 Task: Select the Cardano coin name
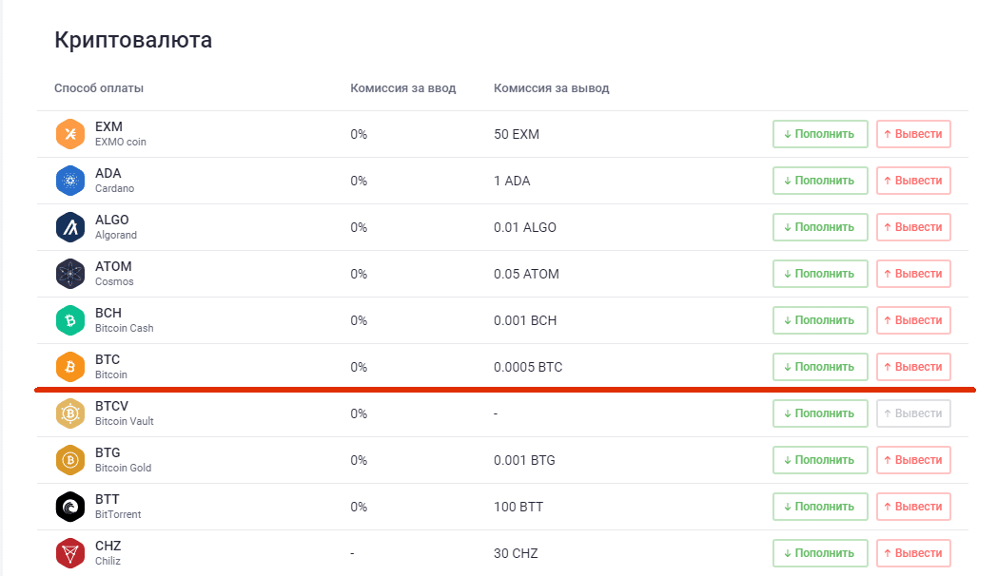(114, 188)
